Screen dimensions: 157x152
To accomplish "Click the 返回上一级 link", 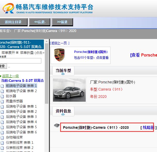I will (10, 76).
